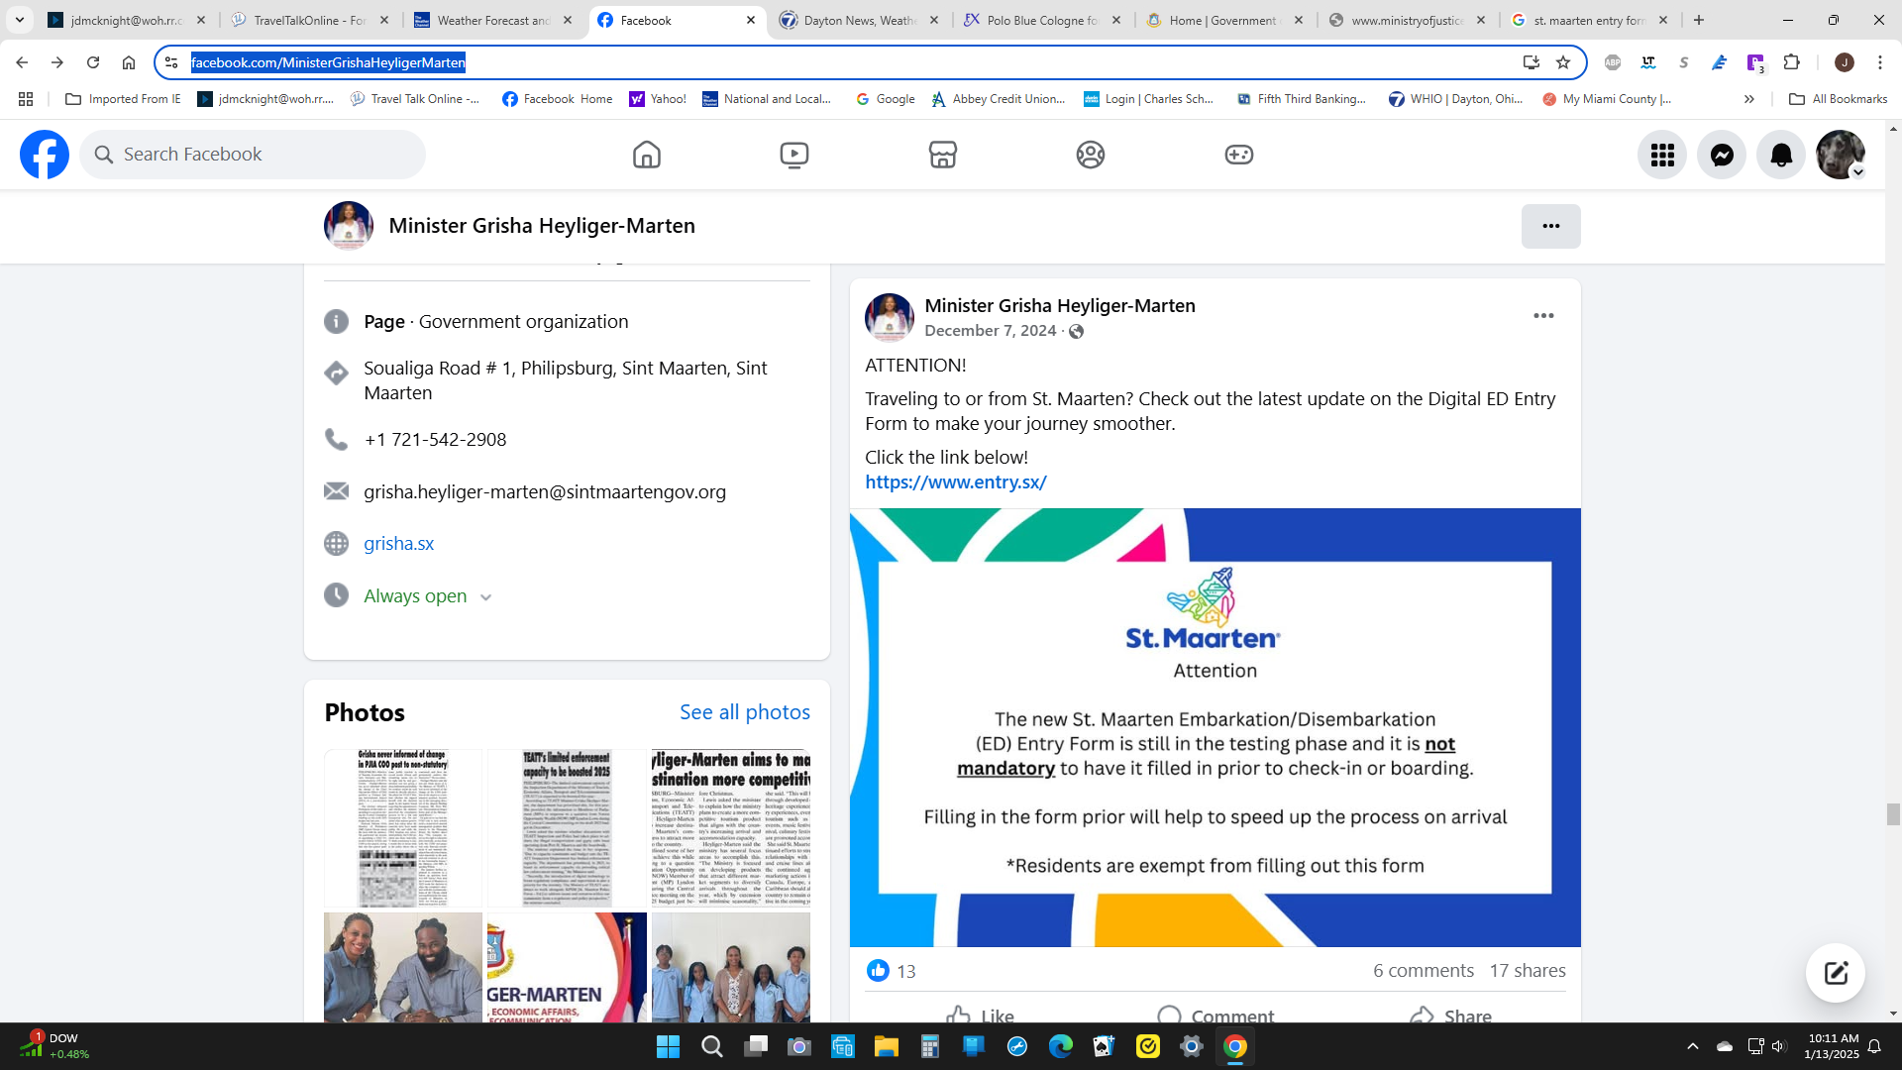The width and height of the screenshot is (1902, 1070).
Task: Open the Groups icon in top navigation
Action: [x=1091, y=155]
